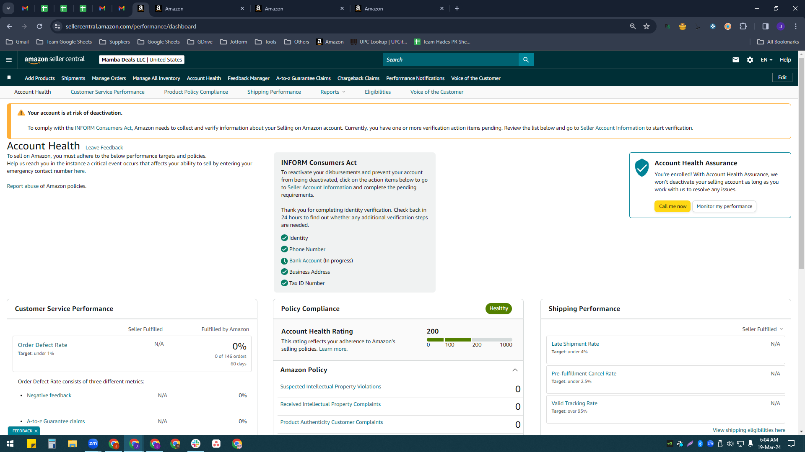805x452 pixels.
Task: Open the Windows notification center
Action: (791, 444)
